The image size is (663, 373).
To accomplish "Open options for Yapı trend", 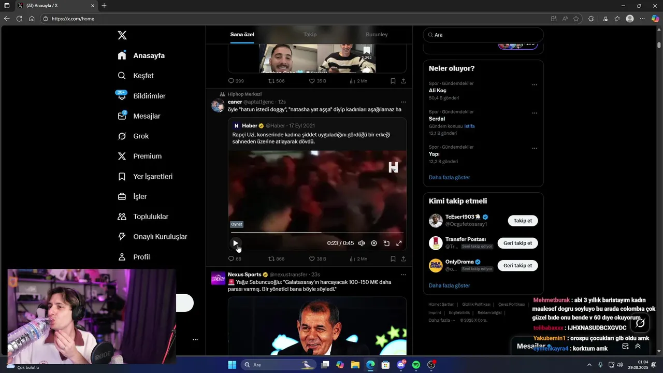I will click(x=535, y=148).
